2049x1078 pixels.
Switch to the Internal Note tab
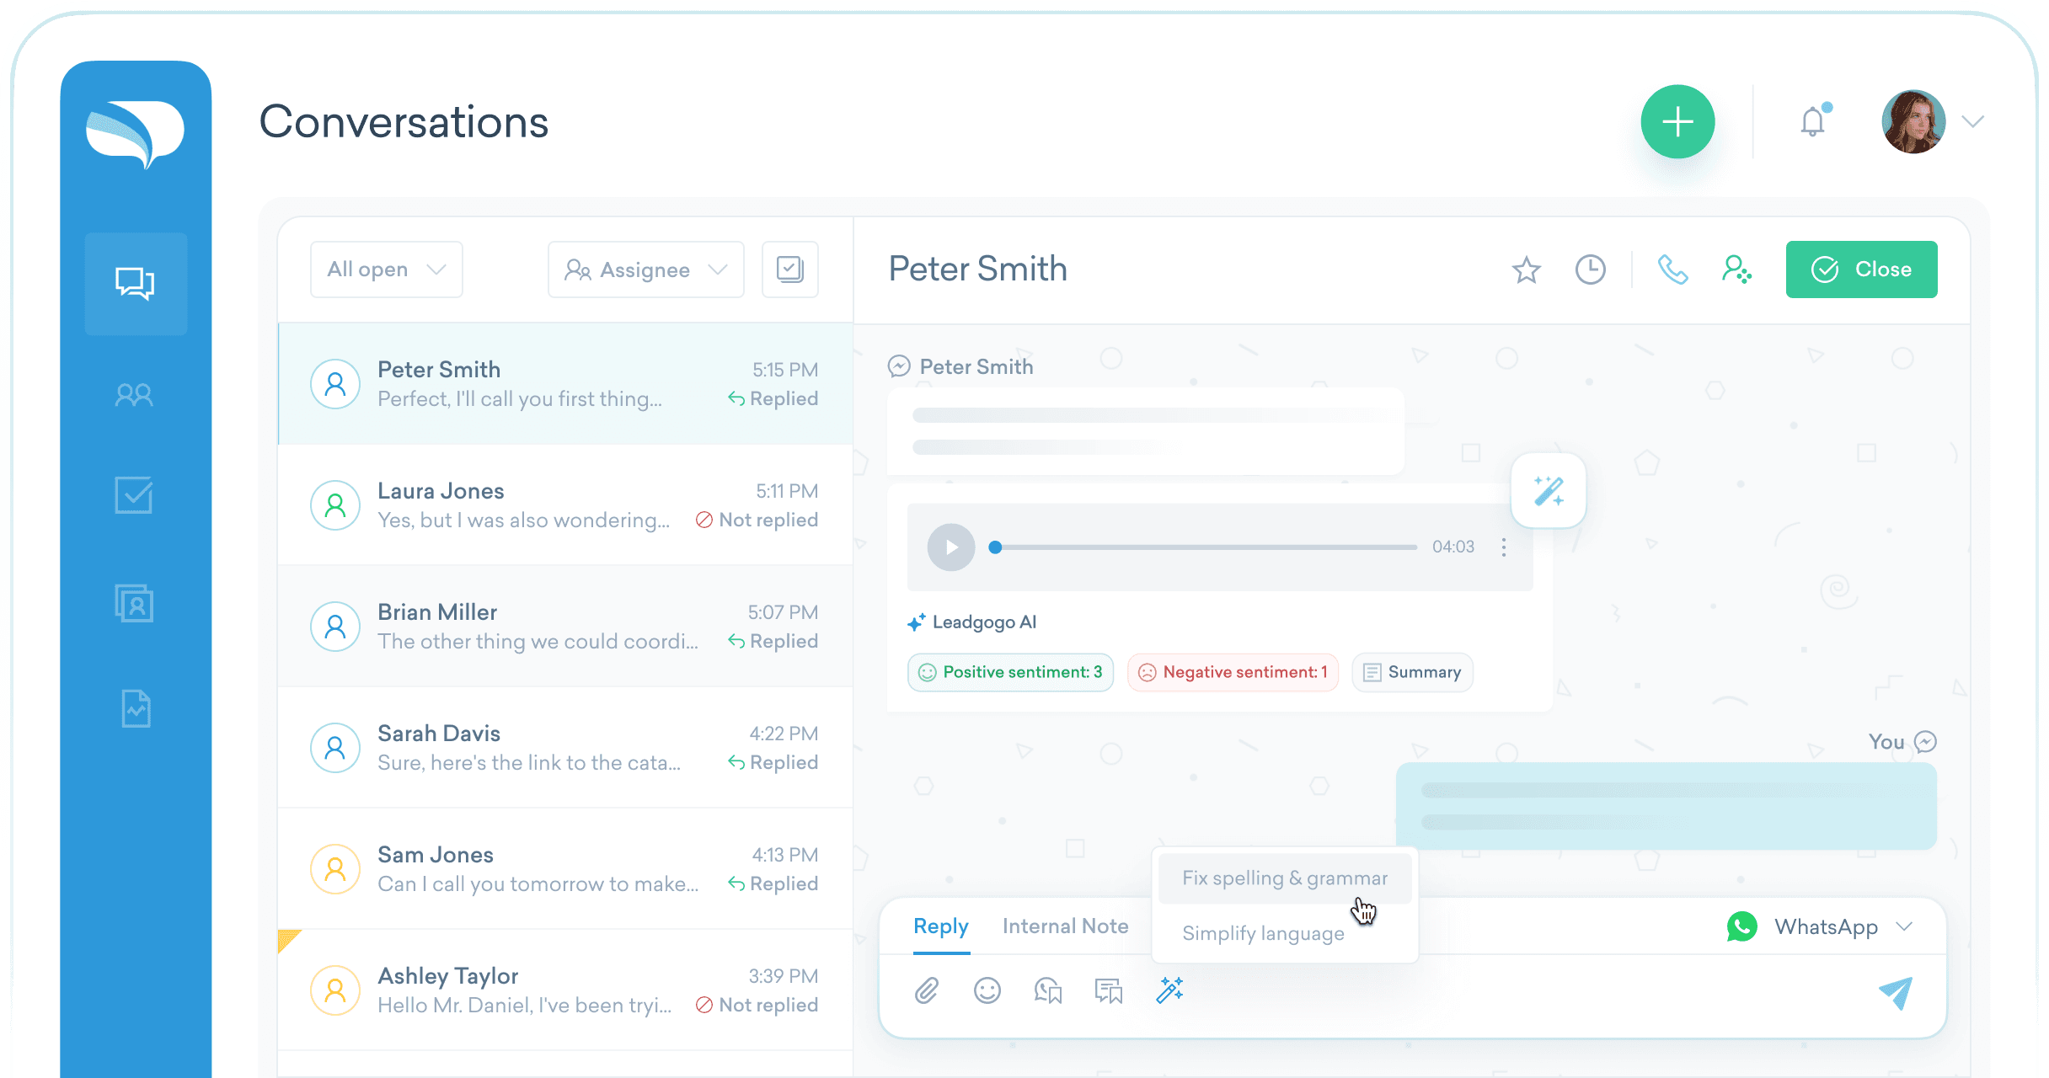[x=1065, y=926]
